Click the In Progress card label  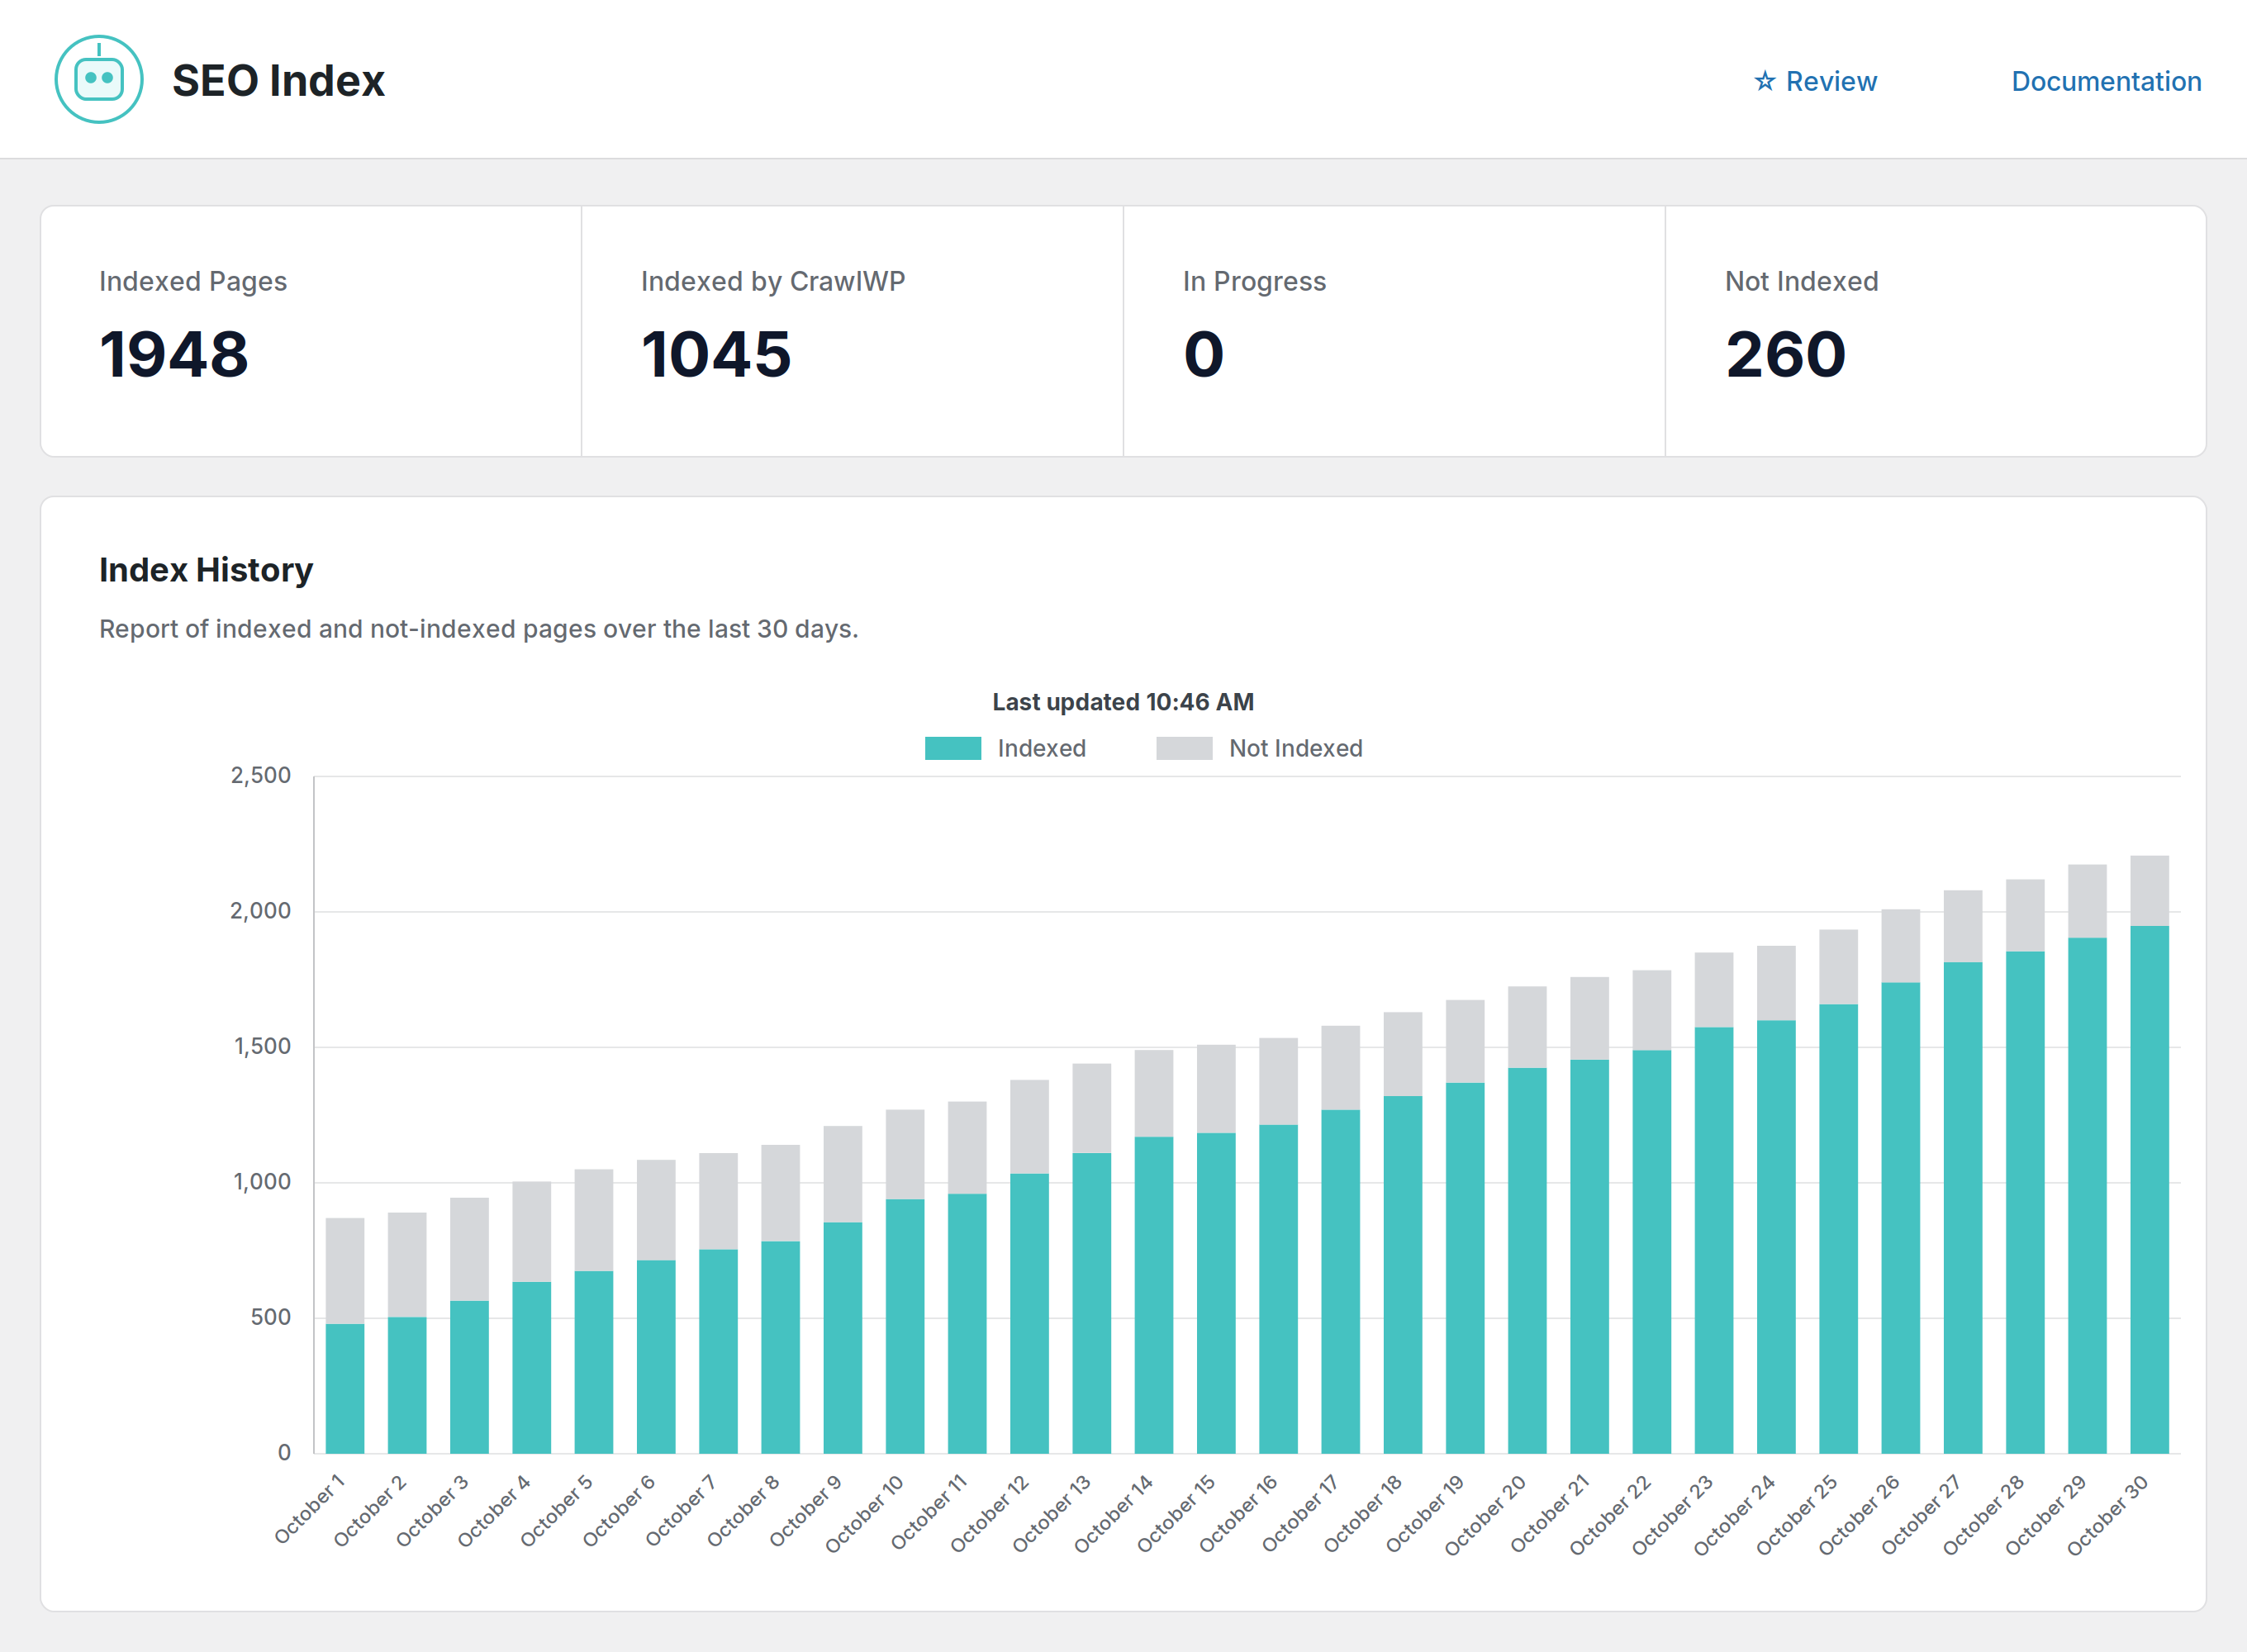click(x=1254, y=281)
